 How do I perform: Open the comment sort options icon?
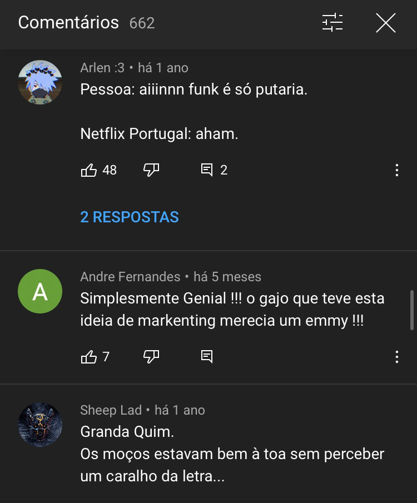(332, 23)
